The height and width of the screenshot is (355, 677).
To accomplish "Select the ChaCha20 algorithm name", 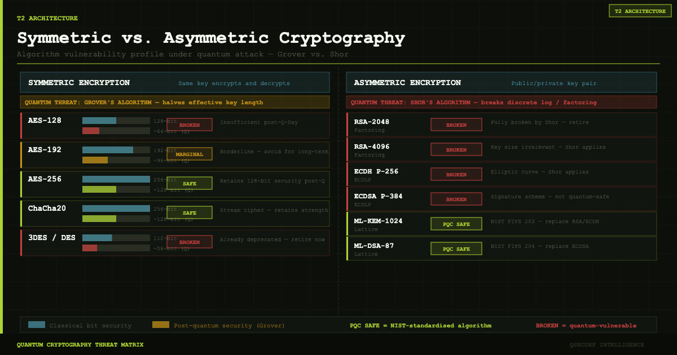I will point(47,208).
